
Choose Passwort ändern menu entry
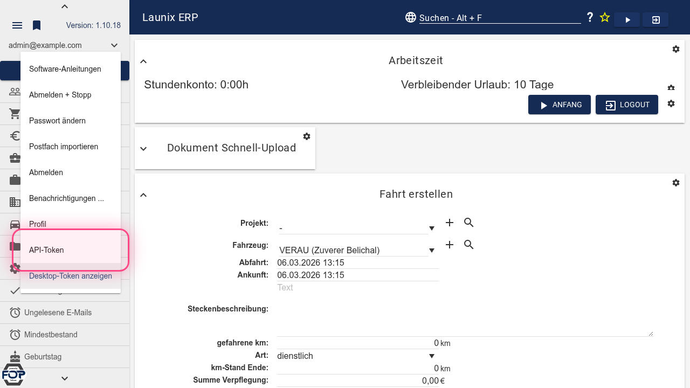pos(57,121)
